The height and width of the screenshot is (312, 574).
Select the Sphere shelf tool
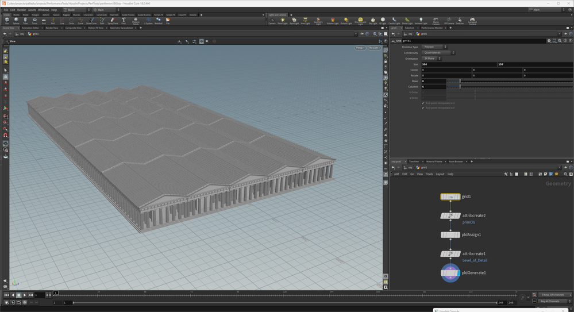tap(16, 20)
